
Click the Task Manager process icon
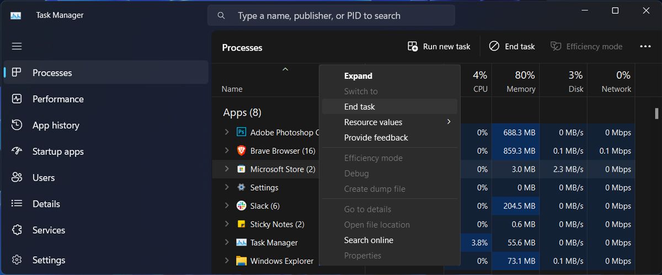pos(241,242)
